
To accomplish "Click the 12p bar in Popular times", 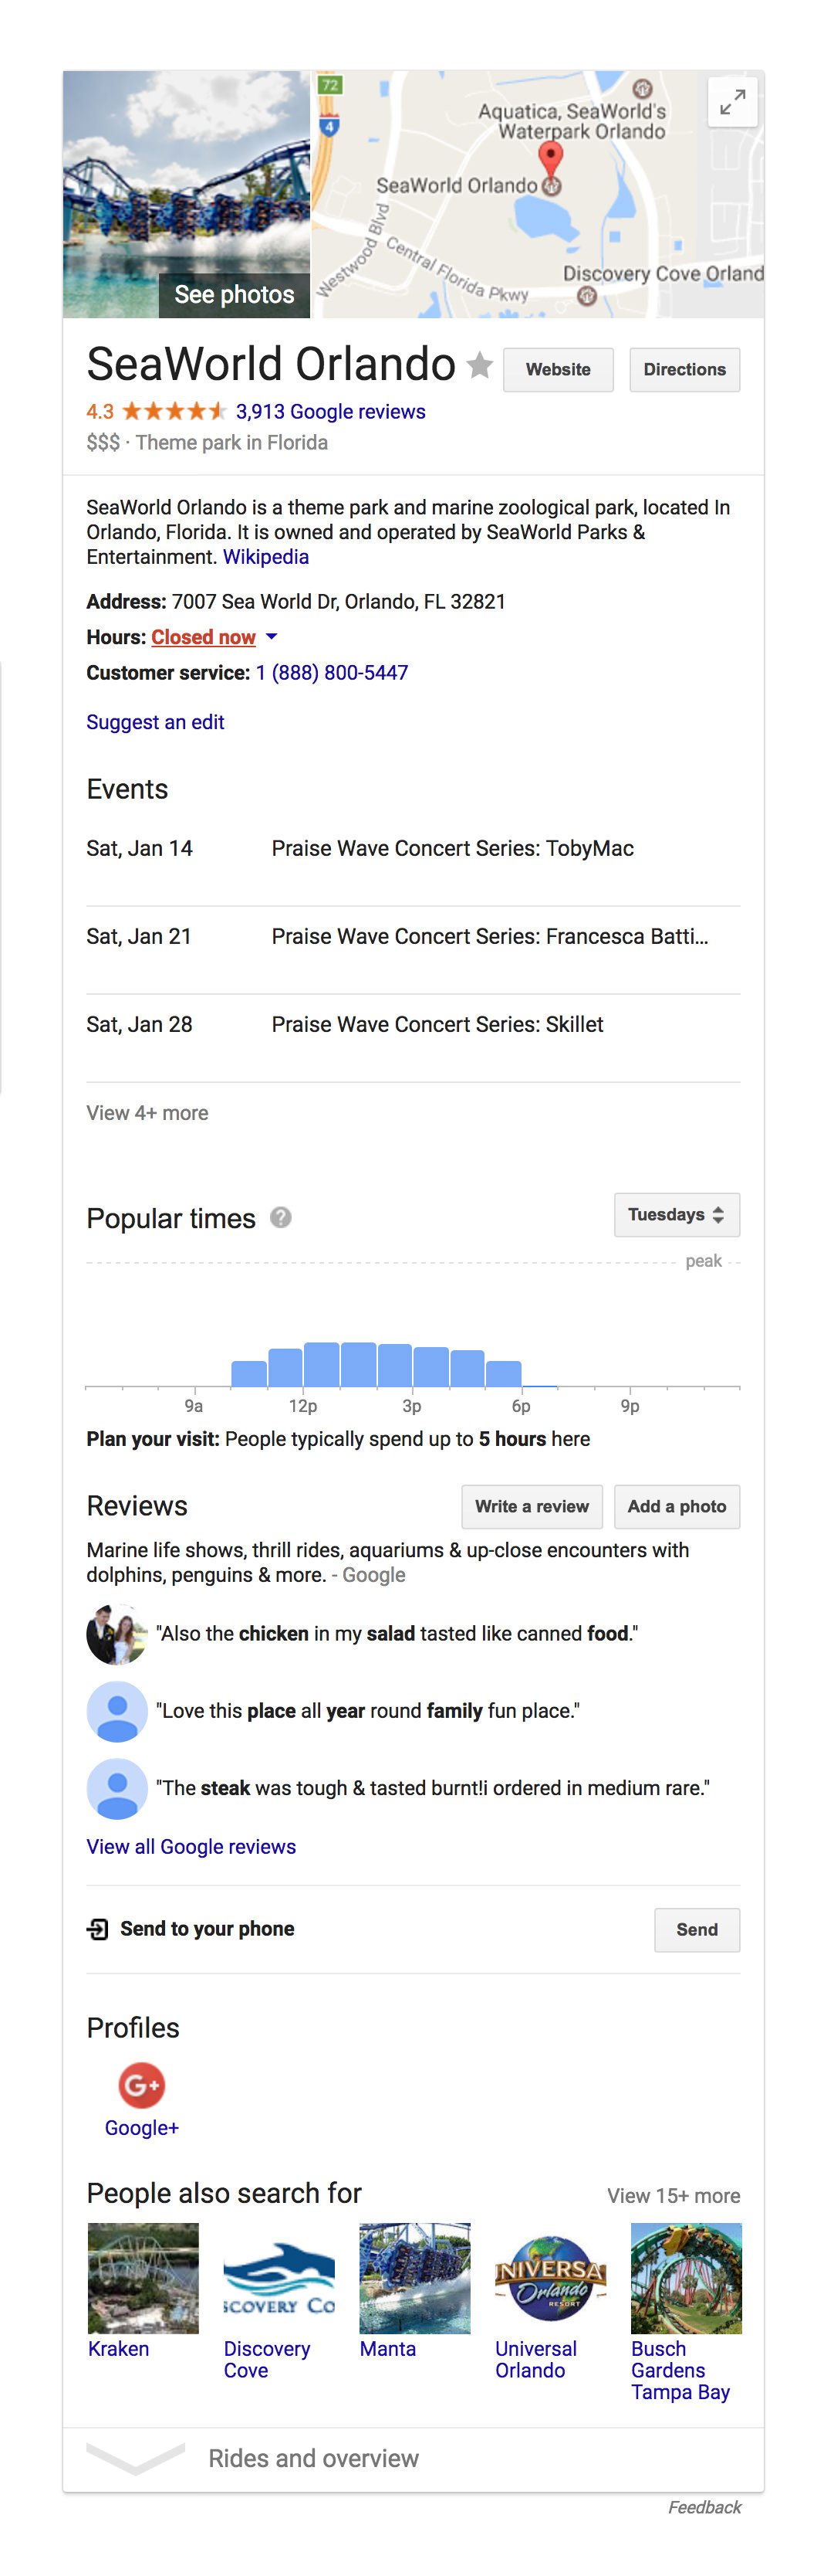I will [322, 1364].
